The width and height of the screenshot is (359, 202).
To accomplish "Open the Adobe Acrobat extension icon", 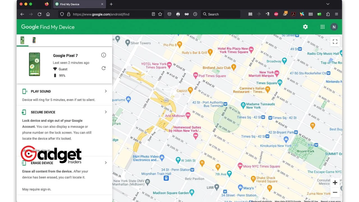I will pos(293,14).
